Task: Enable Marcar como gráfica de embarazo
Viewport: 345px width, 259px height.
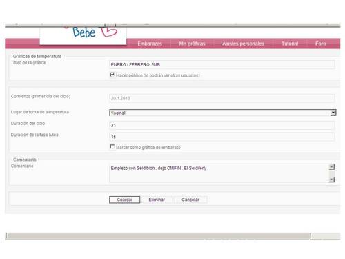Action: tap(112, 146)
